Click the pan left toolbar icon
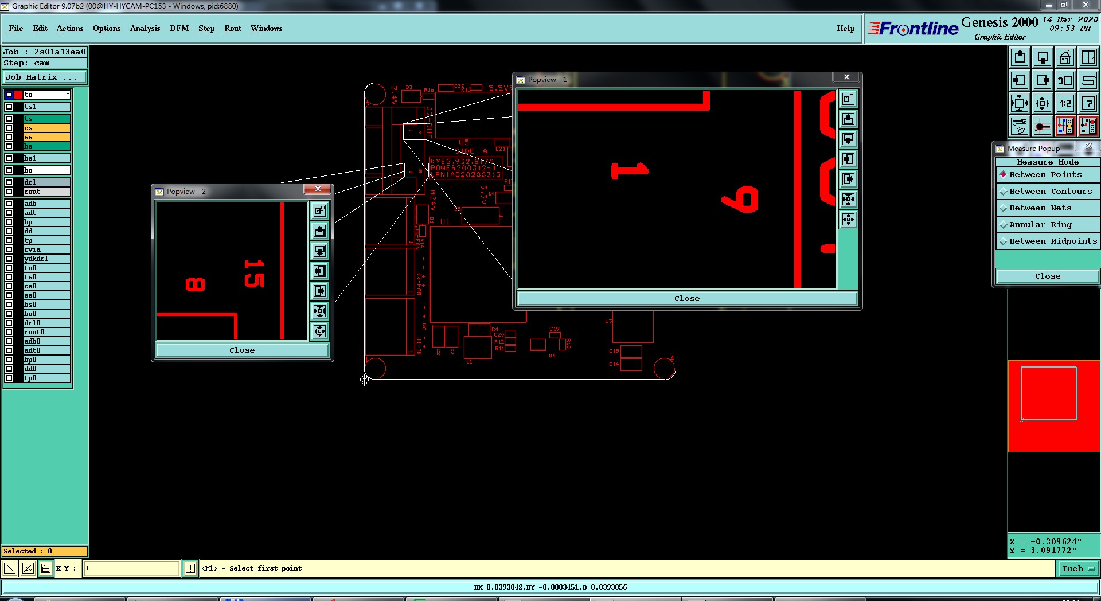The width and height of the screenshot is (1101, 601). [1020, 80]
